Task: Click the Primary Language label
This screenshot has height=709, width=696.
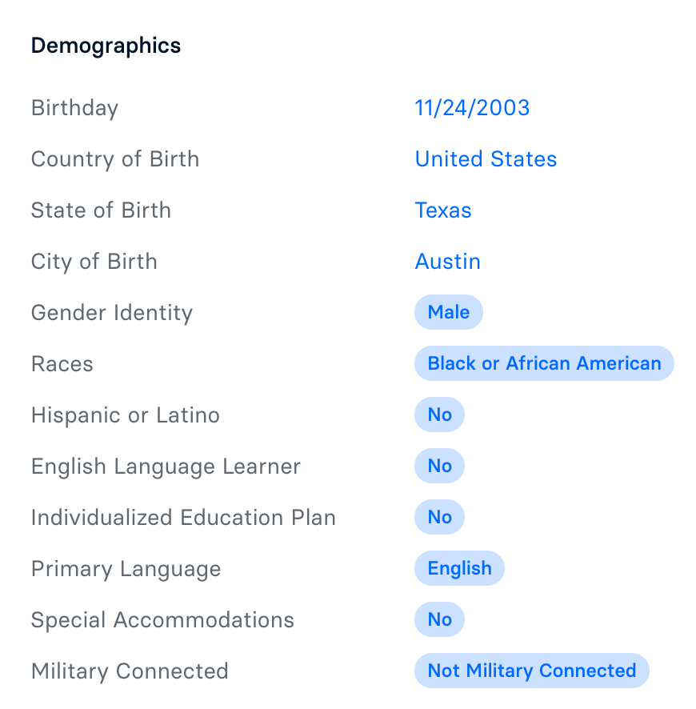Action: point(126,569)
